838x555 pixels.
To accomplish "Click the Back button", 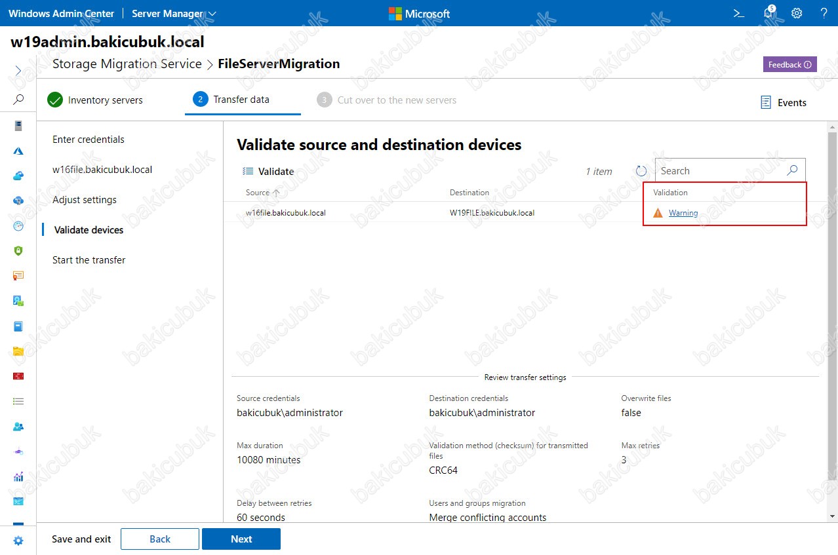I will pyautogui.click(x=160, y=539).
